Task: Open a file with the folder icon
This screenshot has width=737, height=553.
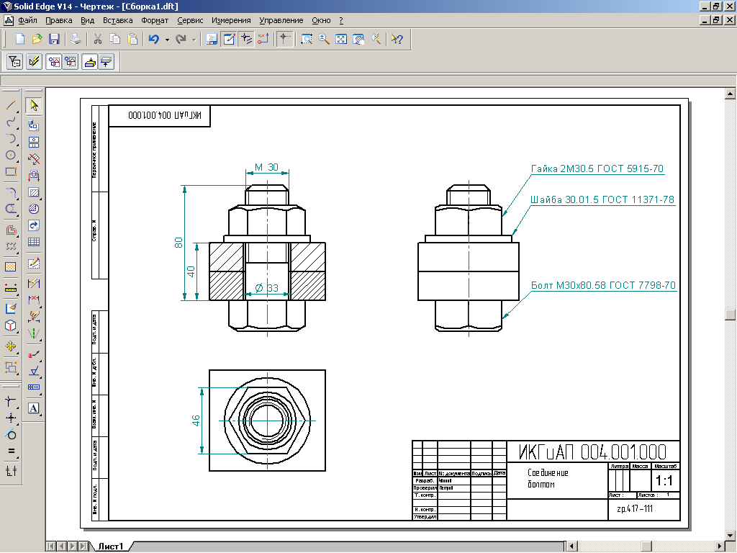Action: (x=37, y=39)
